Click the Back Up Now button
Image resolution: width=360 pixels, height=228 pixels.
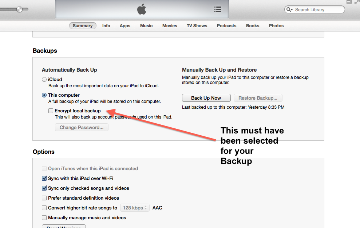click(206, 98)
